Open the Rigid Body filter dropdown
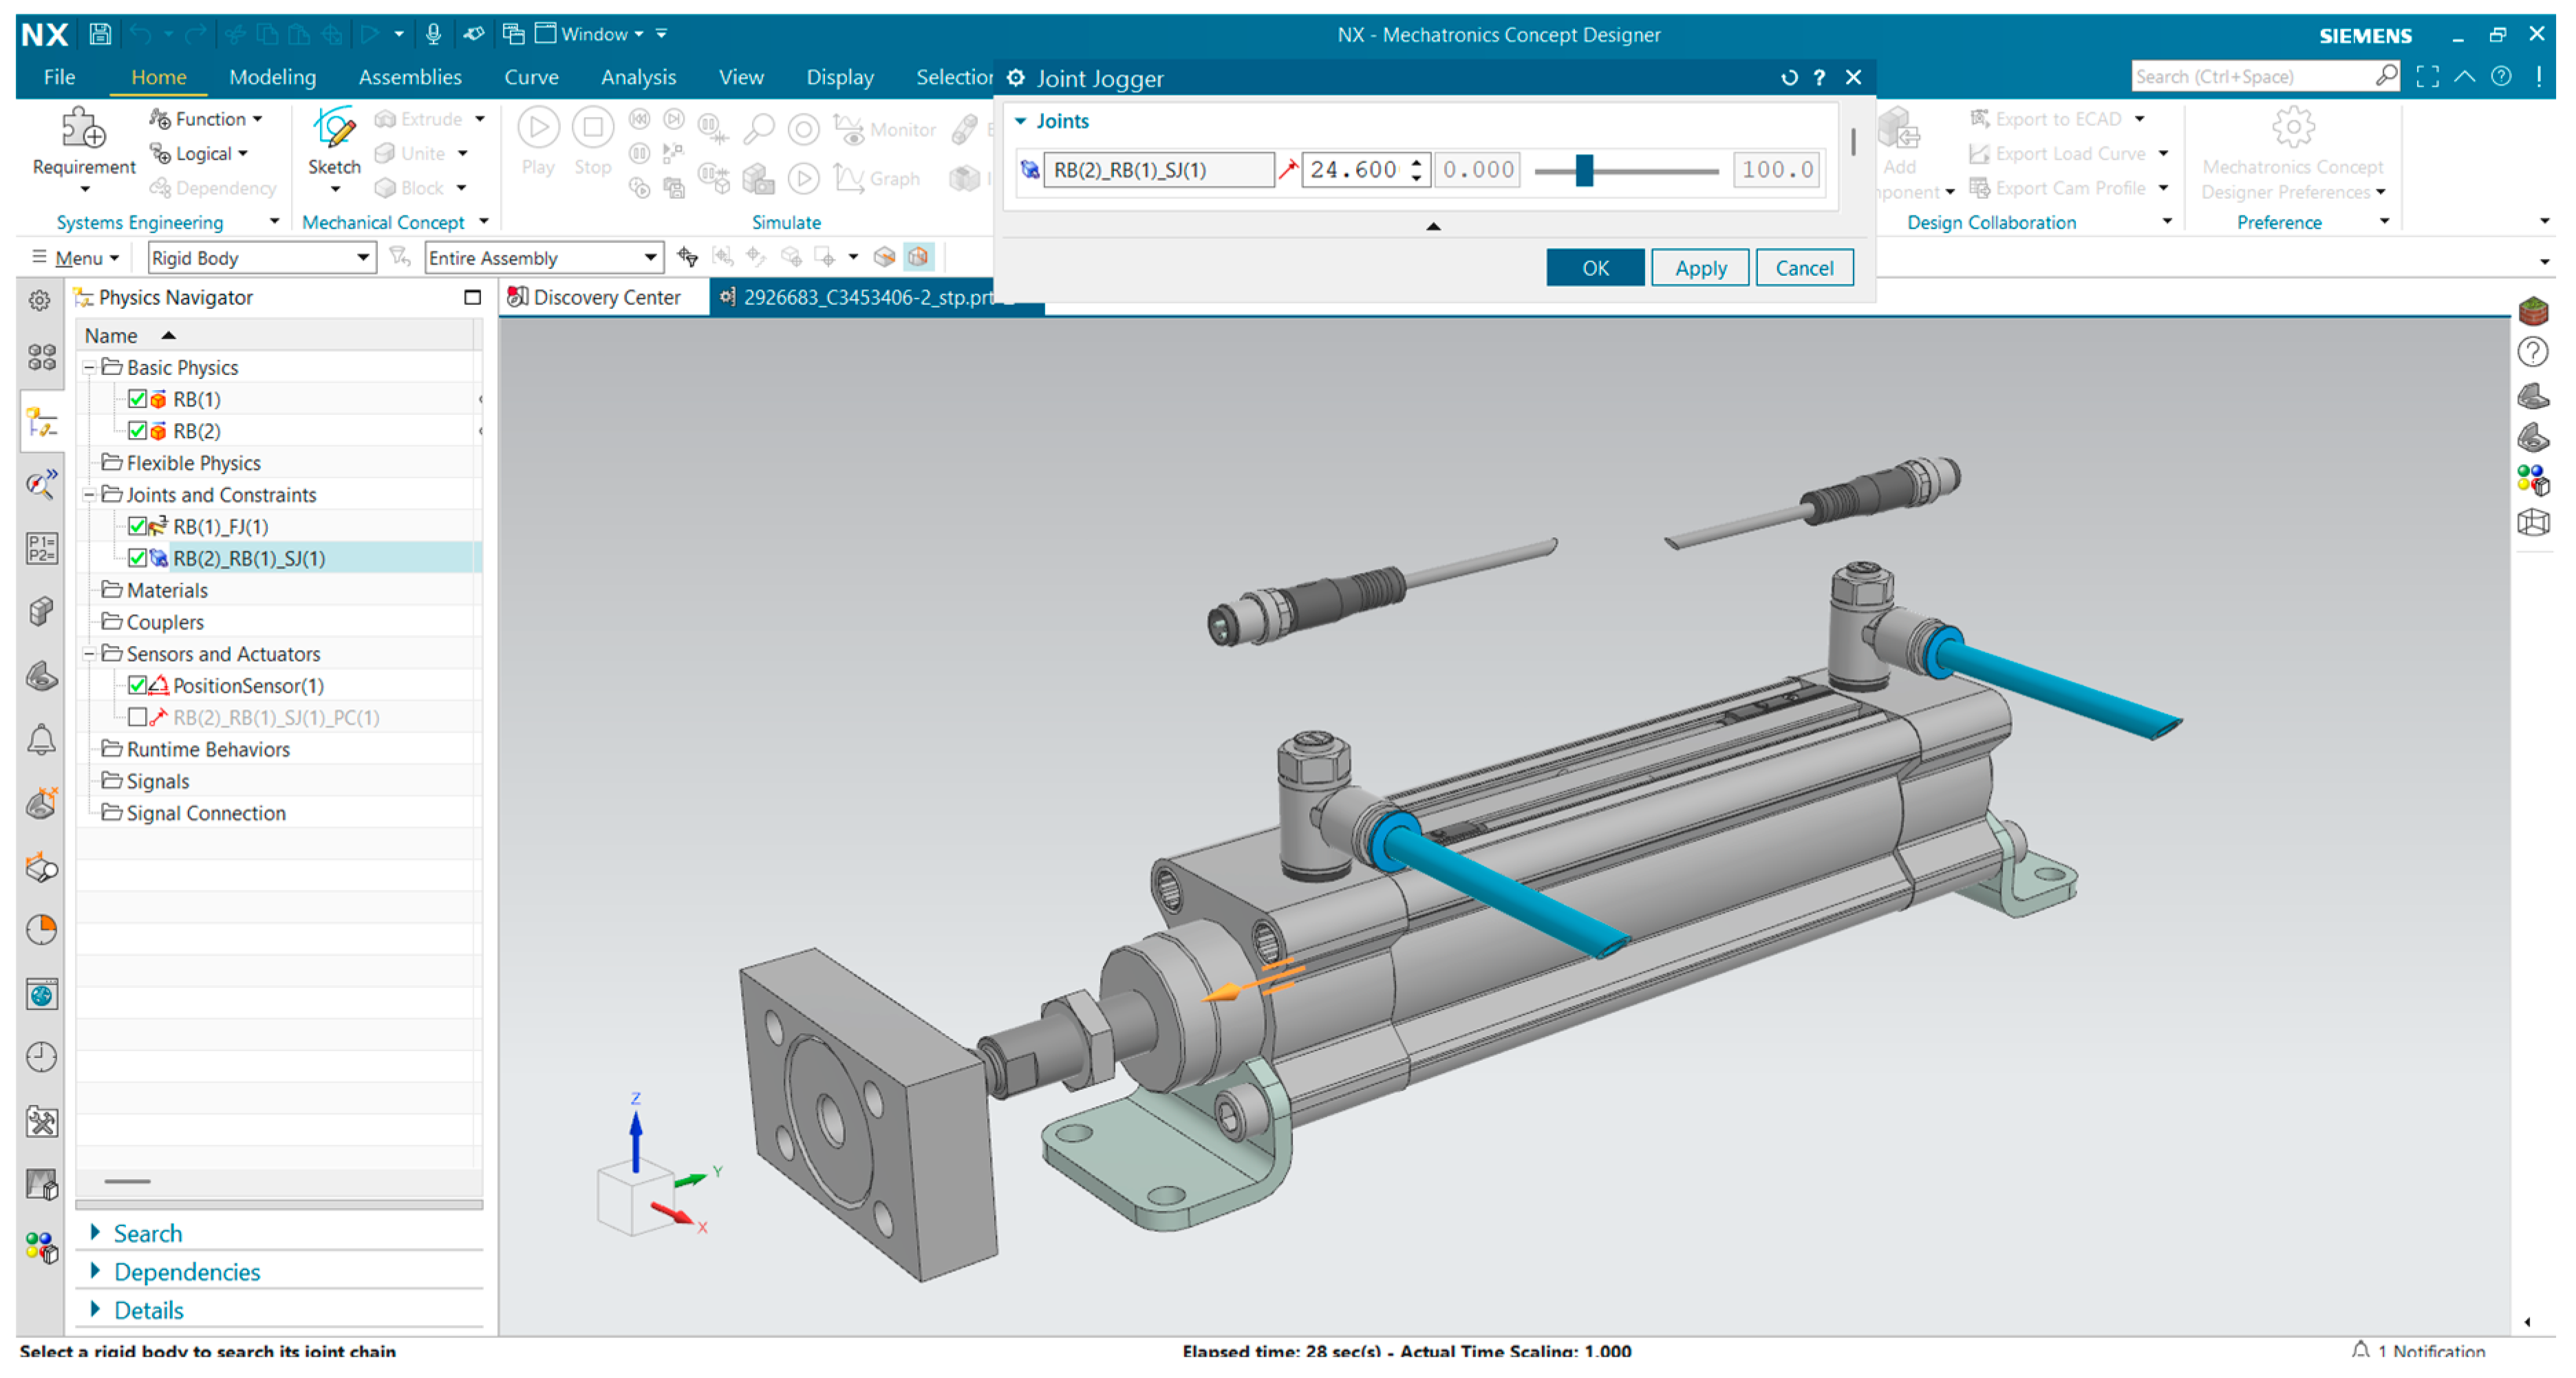 point(362,258)
